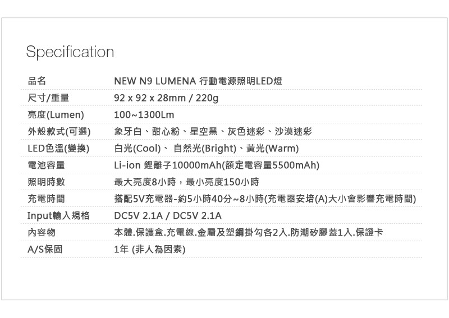Select the 品名 row label
The image size is (449, 318).
click(x=36, y=81)
